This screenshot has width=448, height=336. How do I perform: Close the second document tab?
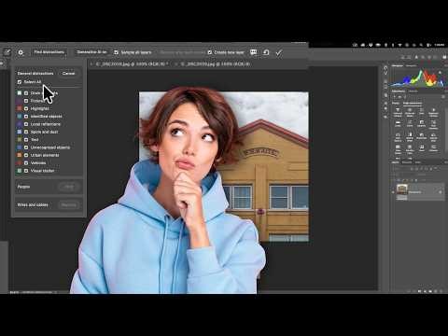click(176, 64)
